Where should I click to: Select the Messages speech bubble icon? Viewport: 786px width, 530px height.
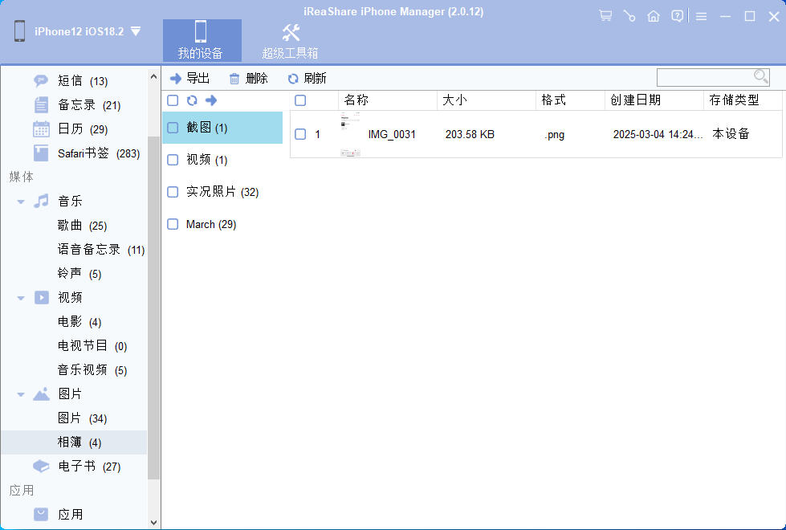pyautogui.click(x=41, y=81)
